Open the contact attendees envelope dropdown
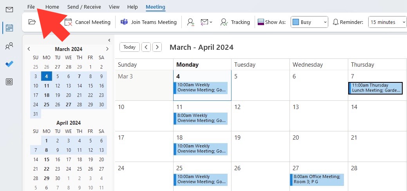The image size is (407, 191). pos(206,22)
